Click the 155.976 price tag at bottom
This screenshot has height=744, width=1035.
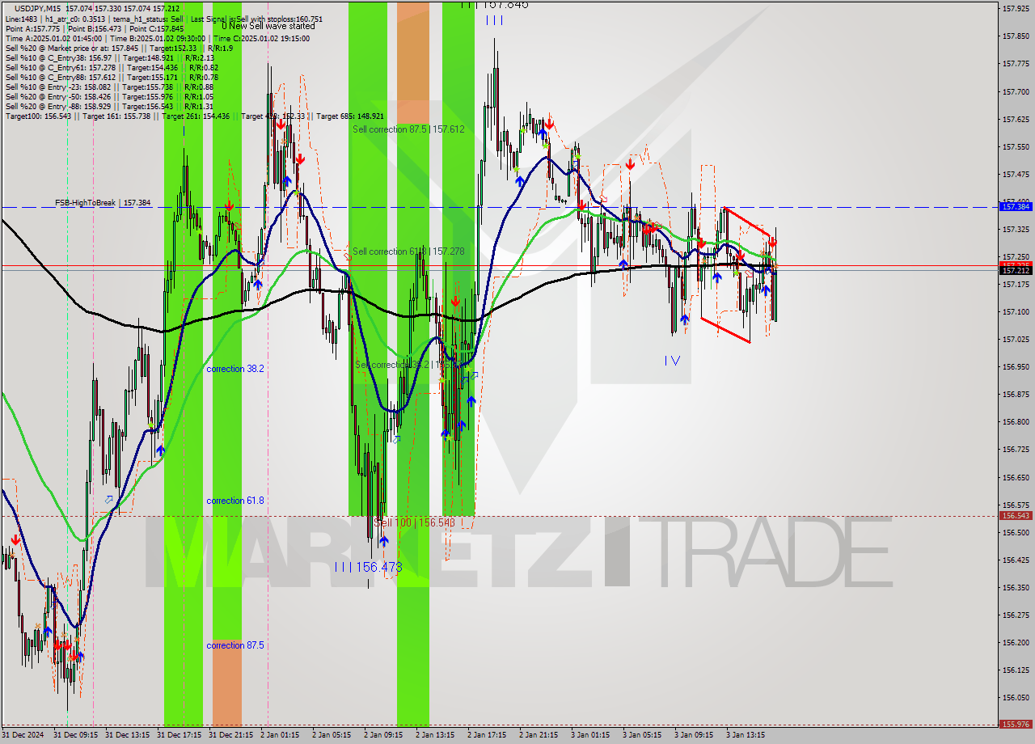[x=1016, y=724]
